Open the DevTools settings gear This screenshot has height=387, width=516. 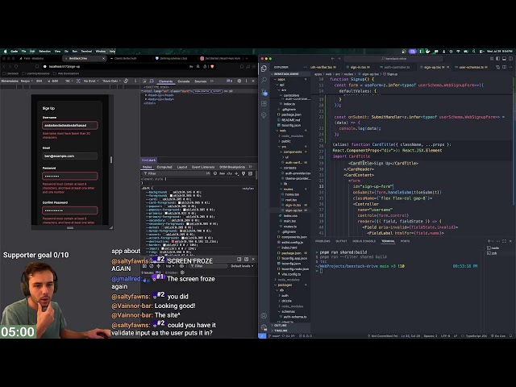[239, 81]
